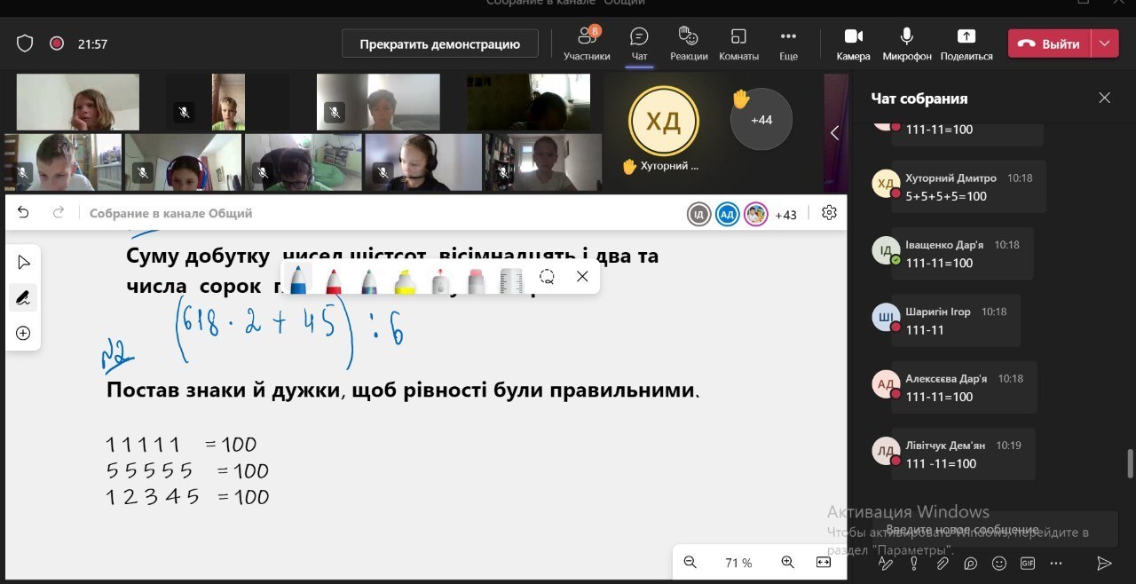This screenshot has height=584, width=1136.
Task: Select the red pen in whiteboard toolbar
Action: click(335, 280)
